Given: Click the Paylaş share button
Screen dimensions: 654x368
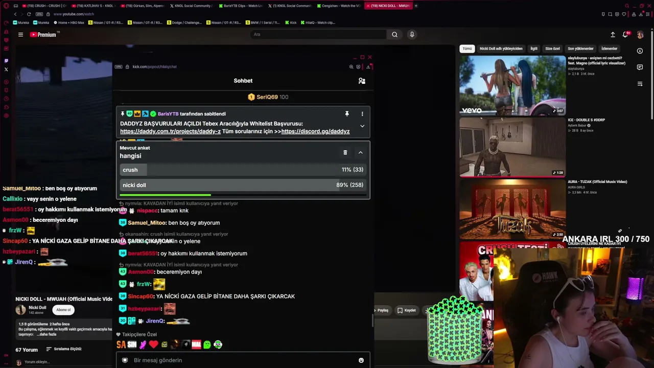Looking at the screenshot, I should [x=383, y=310].
